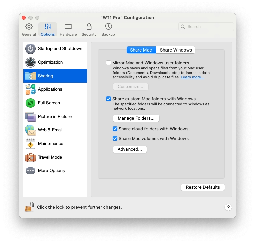Viewport: 255px width, 243px height.
Task: Toggle Share Mac volumes with Windows
Action: click(115, 139)
